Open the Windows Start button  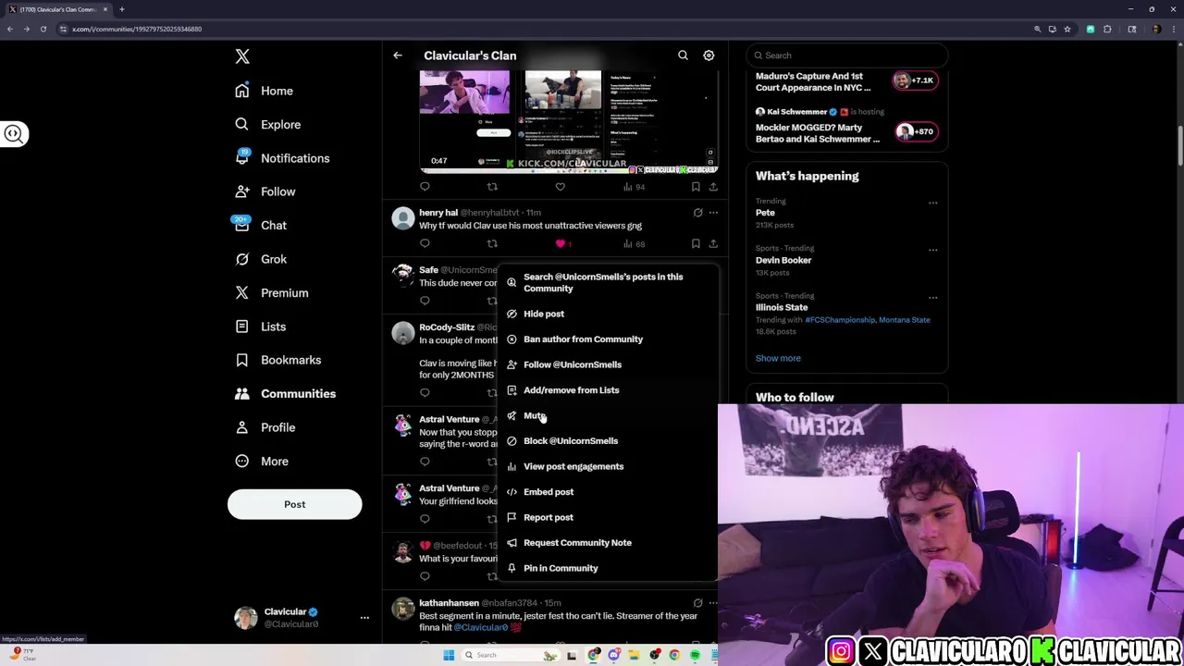[x=449, y=655]
